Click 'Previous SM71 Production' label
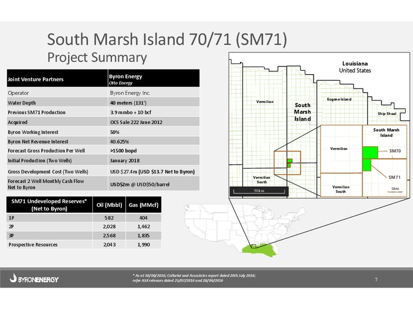The height and width of the screenshot is (309, 413). click(x=37, y=112)
